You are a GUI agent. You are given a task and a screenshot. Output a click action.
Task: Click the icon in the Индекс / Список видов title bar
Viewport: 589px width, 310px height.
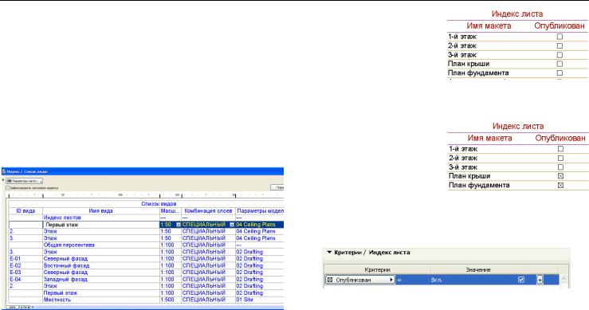coord(4,171)
